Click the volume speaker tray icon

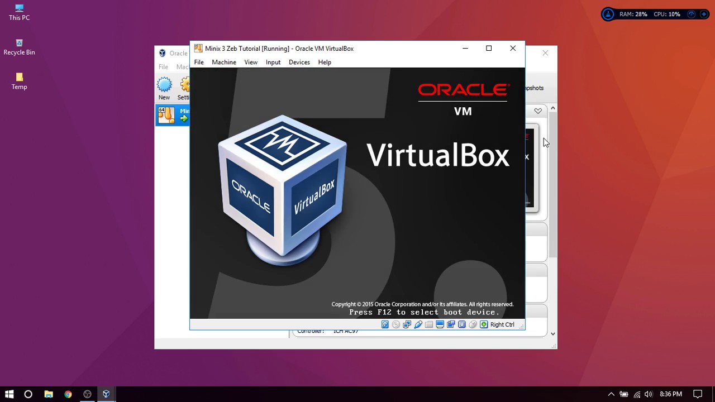649,394
